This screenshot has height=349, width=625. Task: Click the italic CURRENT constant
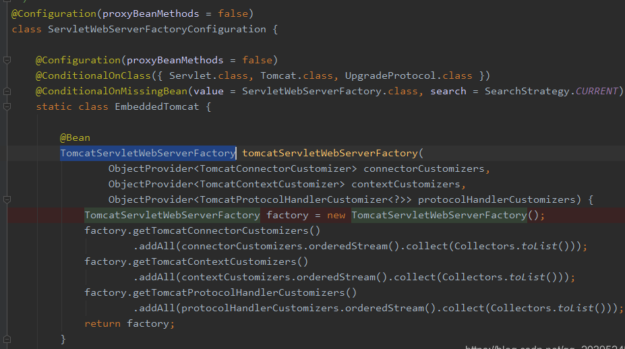[x=597, y=91]
